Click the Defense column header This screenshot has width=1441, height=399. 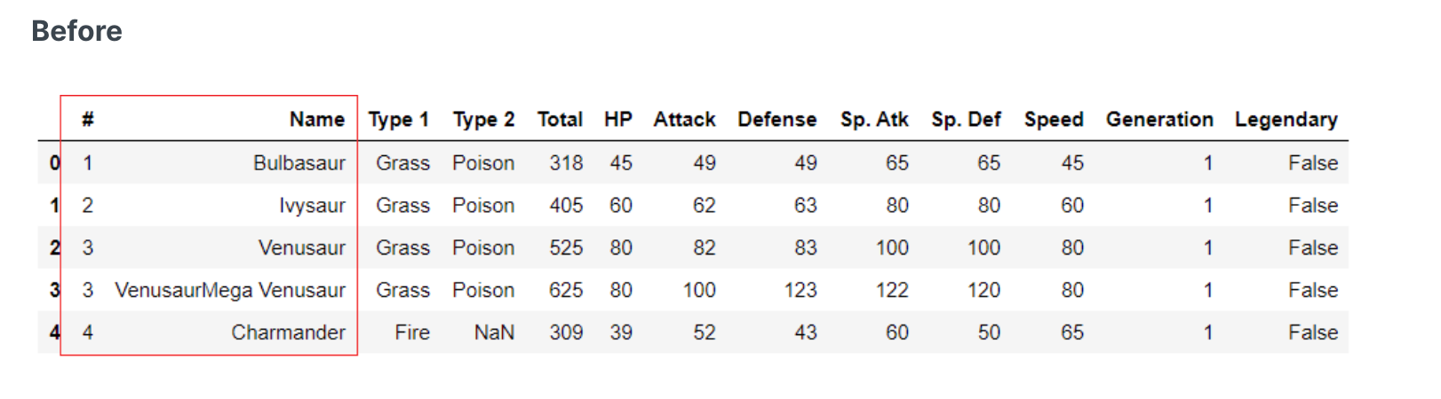[x=776, y=120]
